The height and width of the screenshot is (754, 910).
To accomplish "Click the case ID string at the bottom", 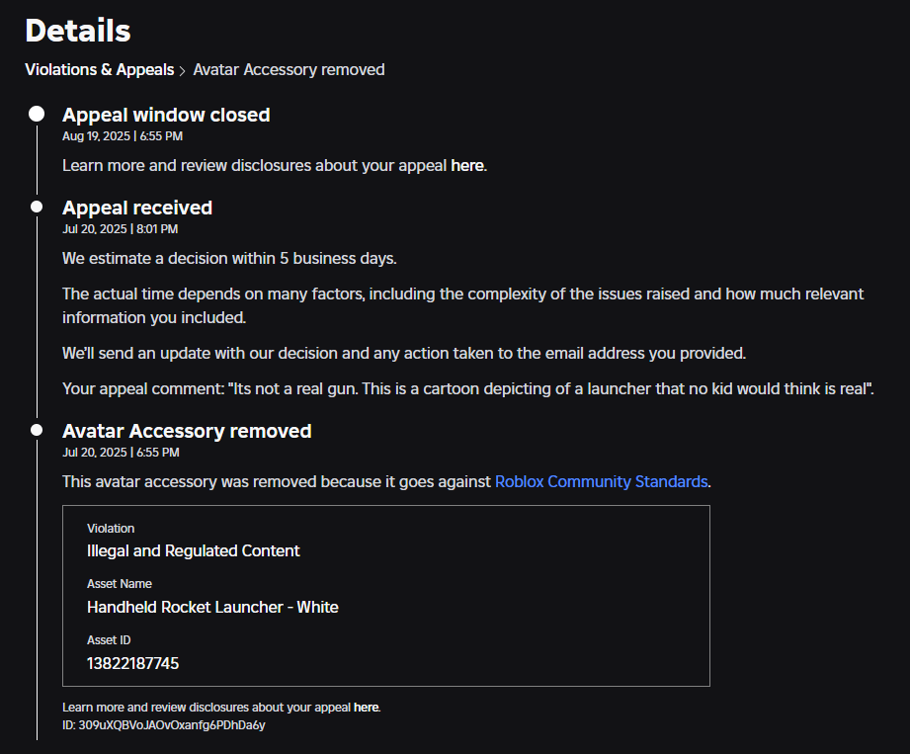I will pos(164,724).
